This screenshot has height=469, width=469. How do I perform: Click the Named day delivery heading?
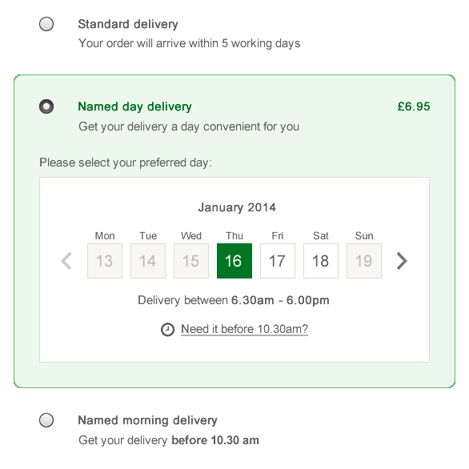click(134, 106)
